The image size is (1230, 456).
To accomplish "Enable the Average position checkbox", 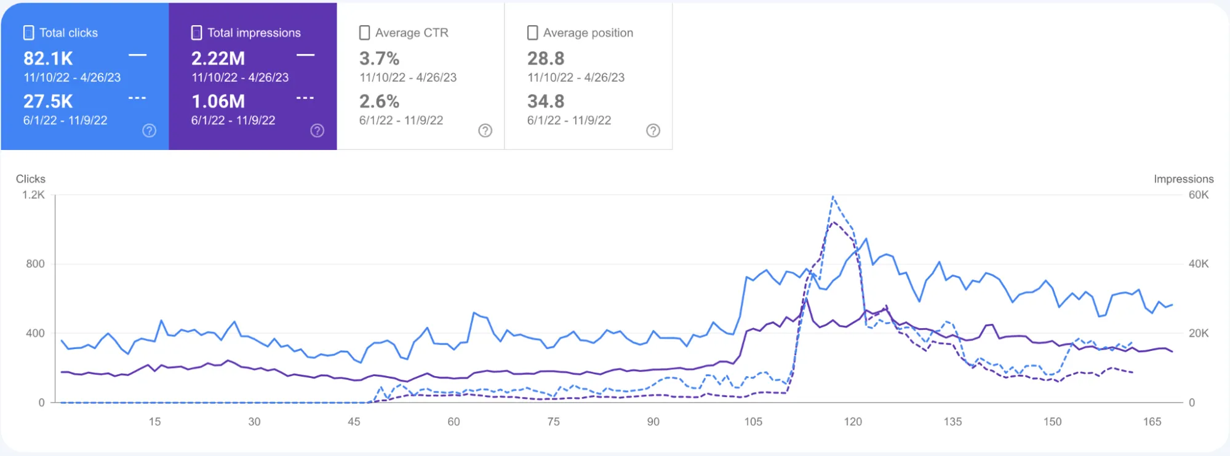I will pos(532,32).
